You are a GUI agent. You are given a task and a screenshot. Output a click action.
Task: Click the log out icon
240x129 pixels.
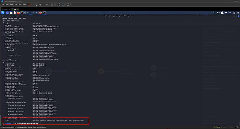[238, 13]
